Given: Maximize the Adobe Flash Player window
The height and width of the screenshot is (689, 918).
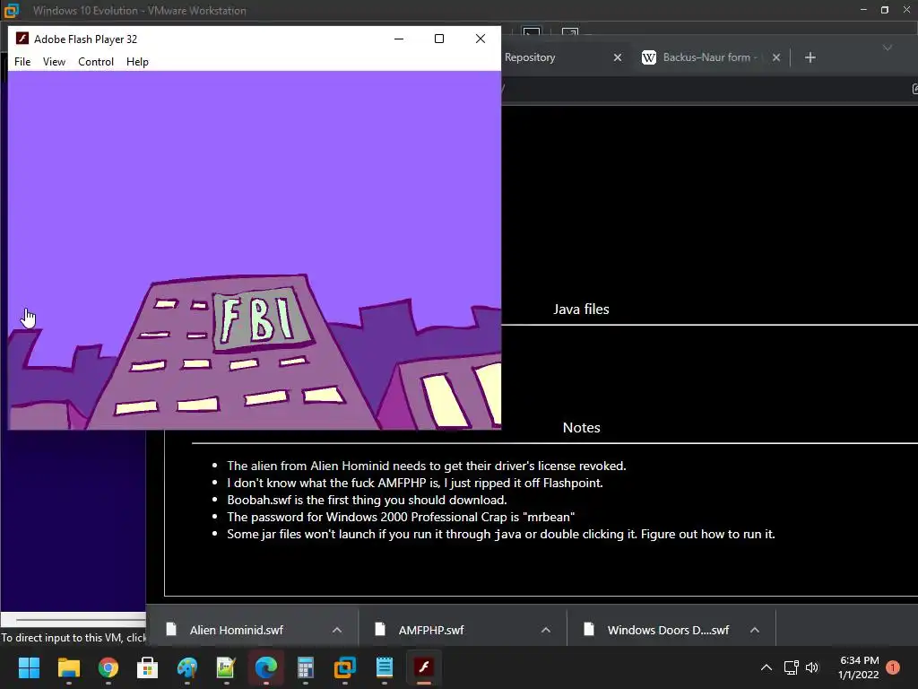Looking at the screenshot, I should tap(439, 39).
